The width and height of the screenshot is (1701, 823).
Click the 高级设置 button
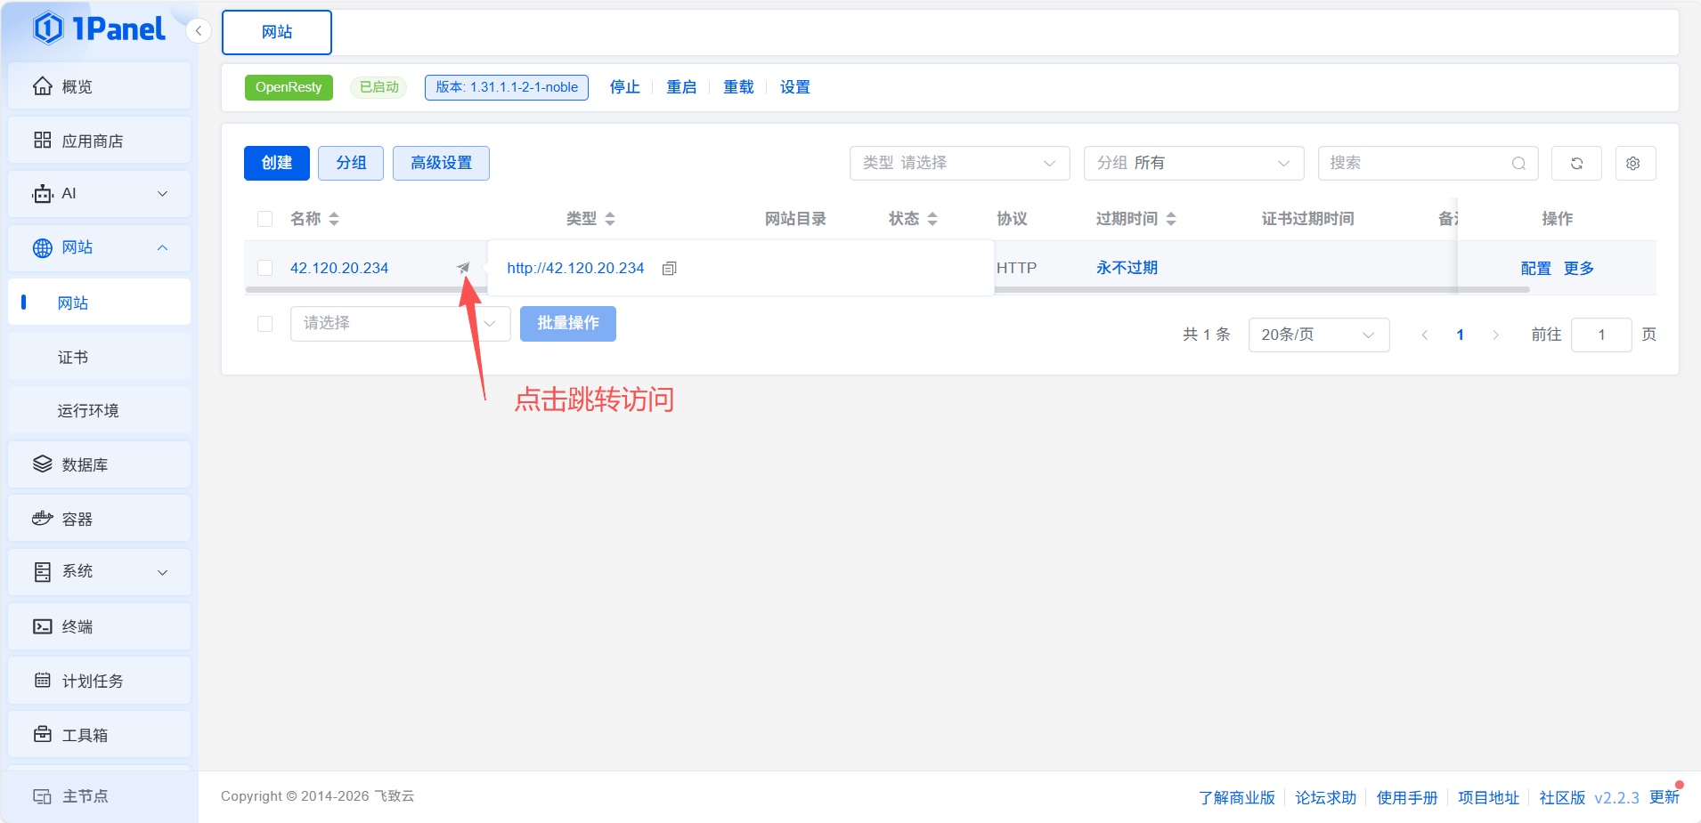(x=441, y=163)
